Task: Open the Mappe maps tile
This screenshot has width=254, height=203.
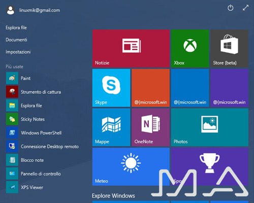Action: (x=111, y=127)
